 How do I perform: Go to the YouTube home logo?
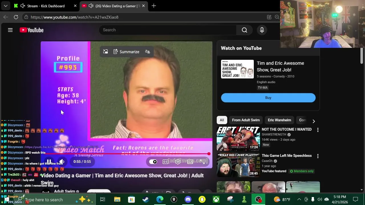click(x=31, y=30)
